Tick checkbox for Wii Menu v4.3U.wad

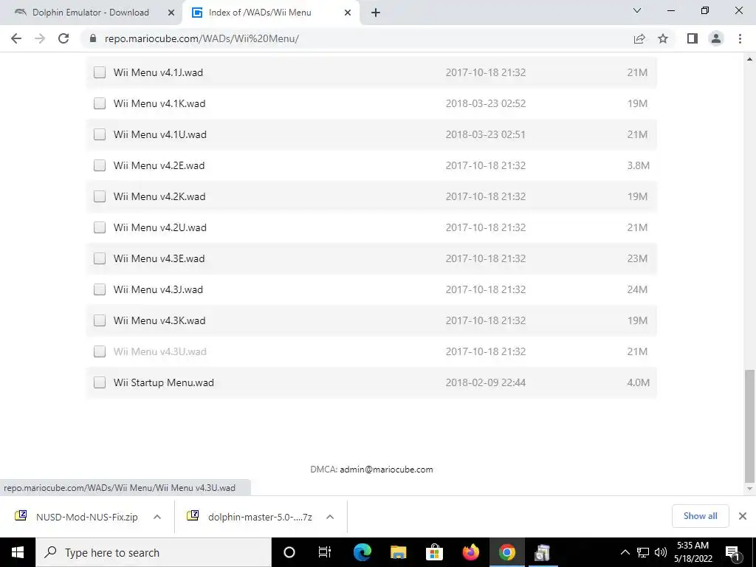click(100, 351)
